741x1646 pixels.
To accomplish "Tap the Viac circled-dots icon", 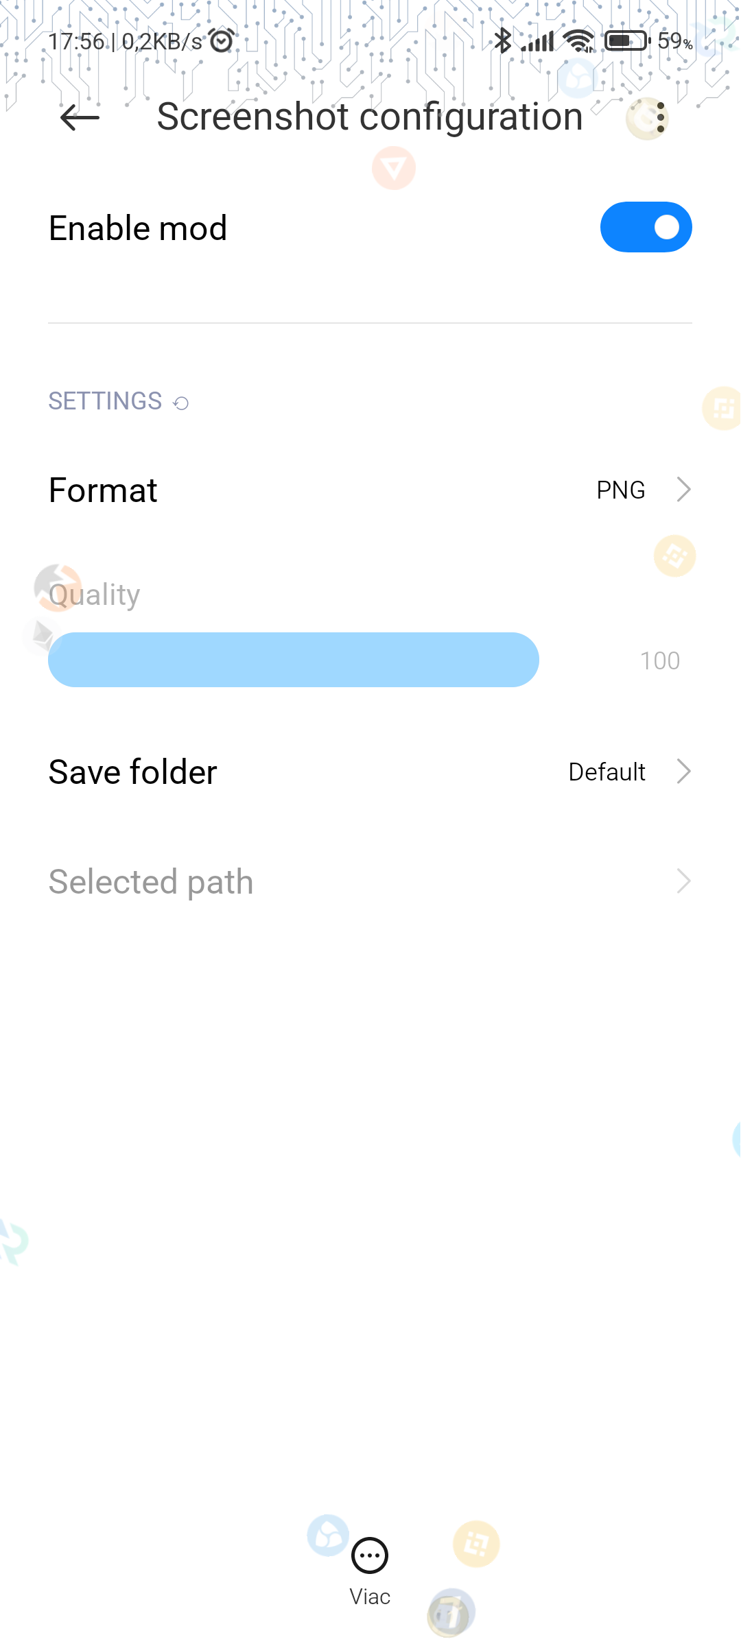I will [x=370, y=1555].
